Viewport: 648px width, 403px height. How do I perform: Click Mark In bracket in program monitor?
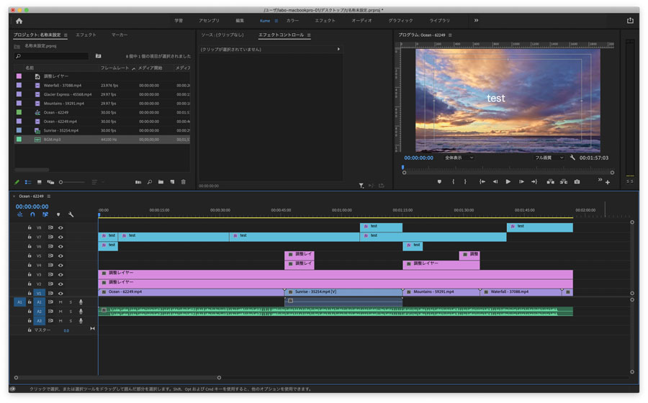click(x=454, y=181)
